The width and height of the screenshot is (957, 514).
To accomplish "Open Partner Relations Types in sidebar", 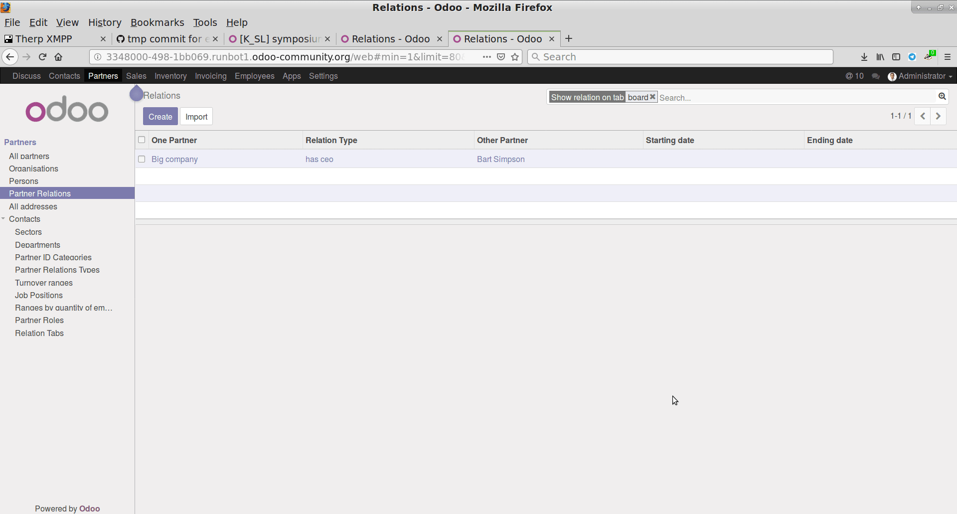I will coord(57,270).
